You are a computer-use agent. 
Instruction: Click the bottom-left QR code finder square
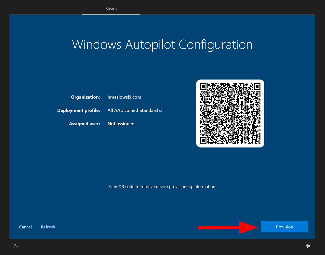pos(203,140)
